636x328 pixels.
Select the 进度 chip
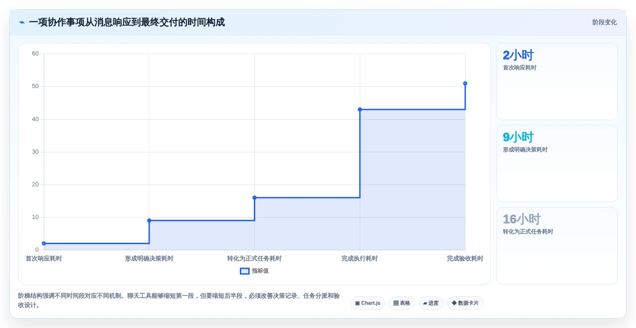tap(431, 303)
